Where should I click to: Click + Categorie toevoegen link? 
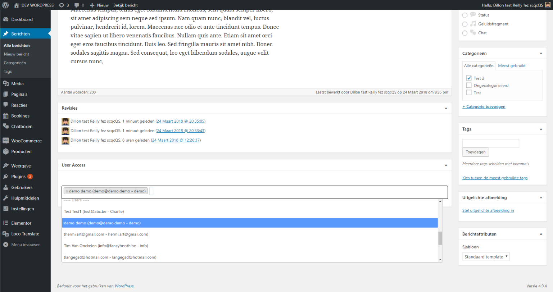point(484,106)
